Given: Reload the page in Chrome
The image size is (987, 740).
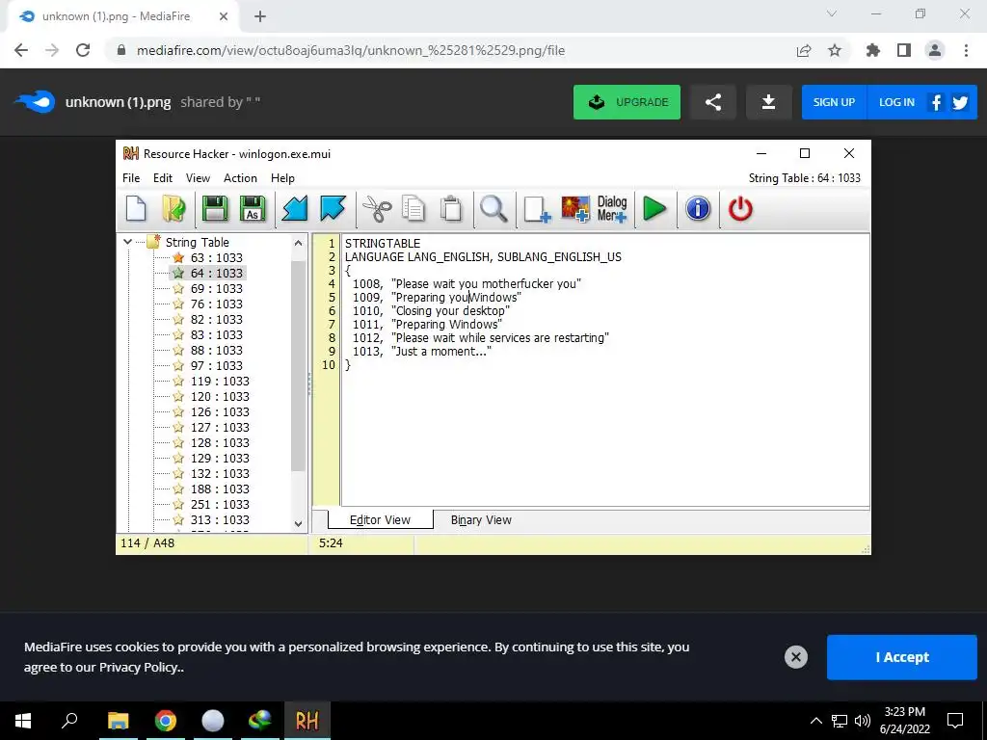Looking at the screenshot, I should pyautogui.click(x=83, y=50).
